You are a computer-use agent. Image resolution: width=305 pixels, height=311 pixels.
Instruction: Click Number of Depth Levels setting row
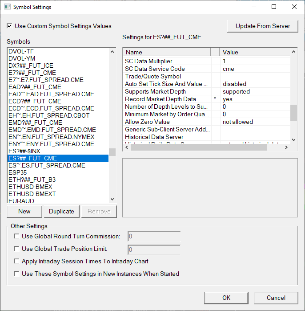[x=207, y=106]
